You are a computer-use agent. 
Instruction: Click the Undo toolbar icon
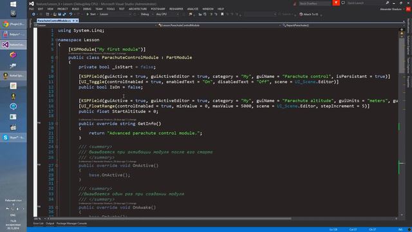71,14
